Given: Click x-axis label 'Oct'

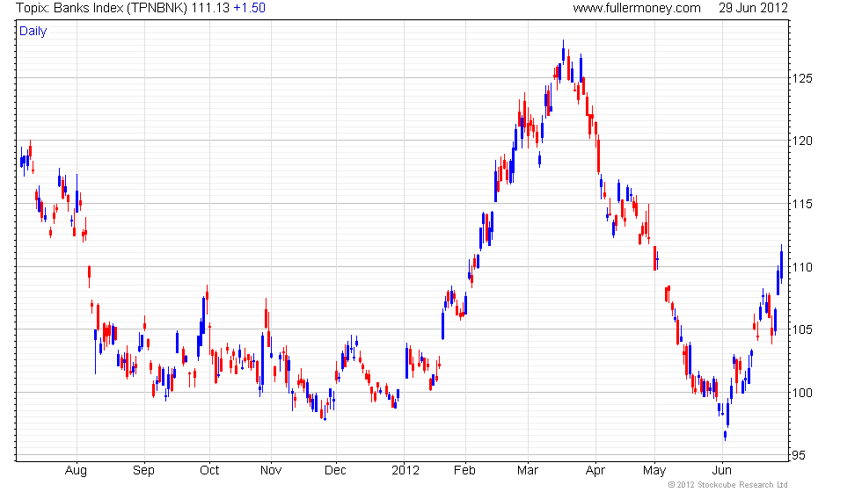Looking at the screenshot, I should [209, 471].
